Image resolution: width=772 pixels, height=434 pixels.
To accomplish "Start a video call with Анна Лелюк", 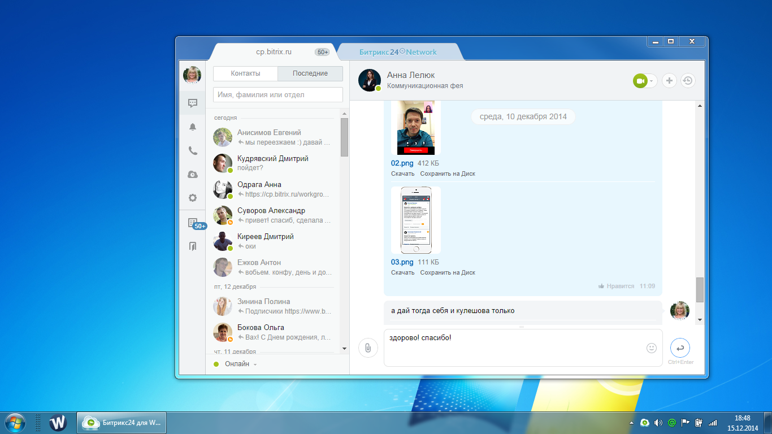I will [640, 81].
